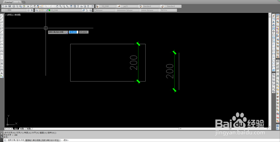Switch to the 布局2 layout tab
Viewport: 280px width, 142px height.
29,129
